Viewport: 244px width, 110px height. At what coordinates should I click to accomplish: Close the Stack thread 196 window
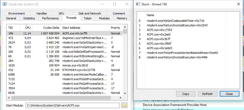click(x=238, y=4)
